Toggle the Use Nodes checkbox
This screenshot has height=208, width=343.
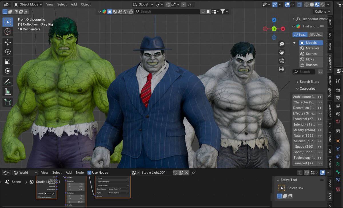coord(89,173)
